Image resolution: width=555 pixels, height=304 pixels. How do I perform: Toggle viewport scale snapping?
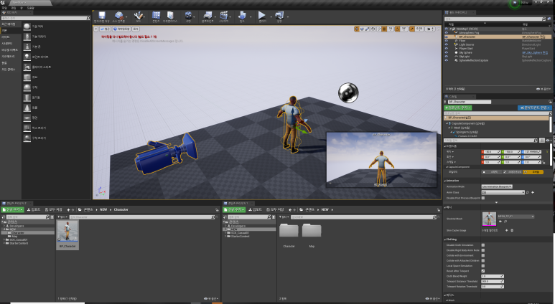[412, 29]
